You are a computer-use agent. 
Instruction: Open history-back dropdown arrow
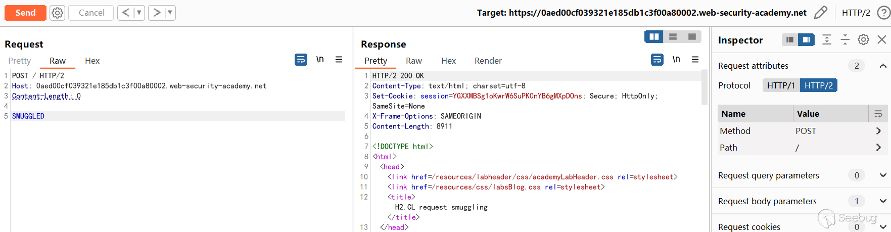[x=139, y=13]
